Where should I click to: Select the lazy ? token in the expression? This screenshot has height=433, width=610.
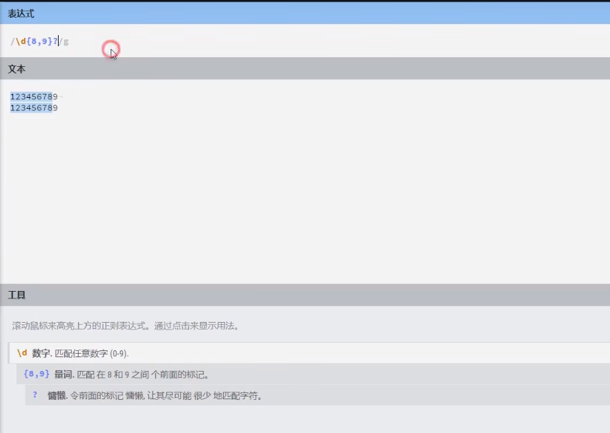(x=55, y=41)
